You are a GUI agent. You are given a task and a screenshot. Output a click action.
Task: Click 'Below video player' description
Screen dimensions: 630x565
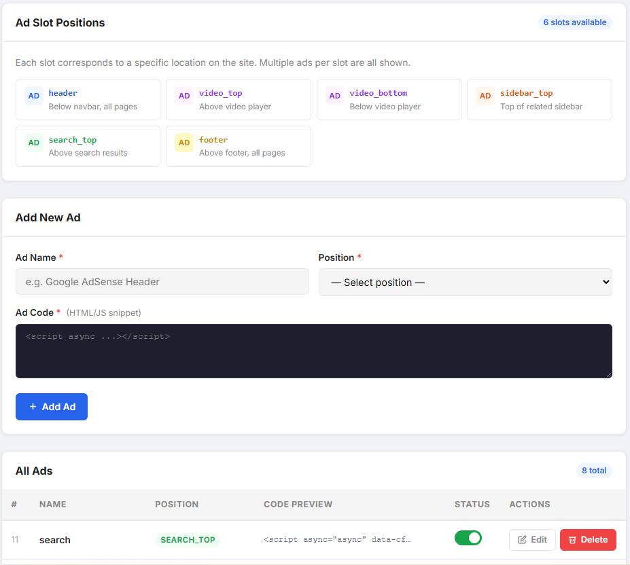385,107
